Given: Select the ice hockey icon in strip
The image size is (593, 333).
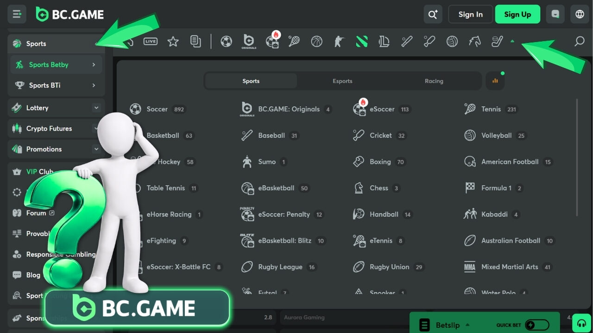Looking at the screenshot, I should coord(497,42).
